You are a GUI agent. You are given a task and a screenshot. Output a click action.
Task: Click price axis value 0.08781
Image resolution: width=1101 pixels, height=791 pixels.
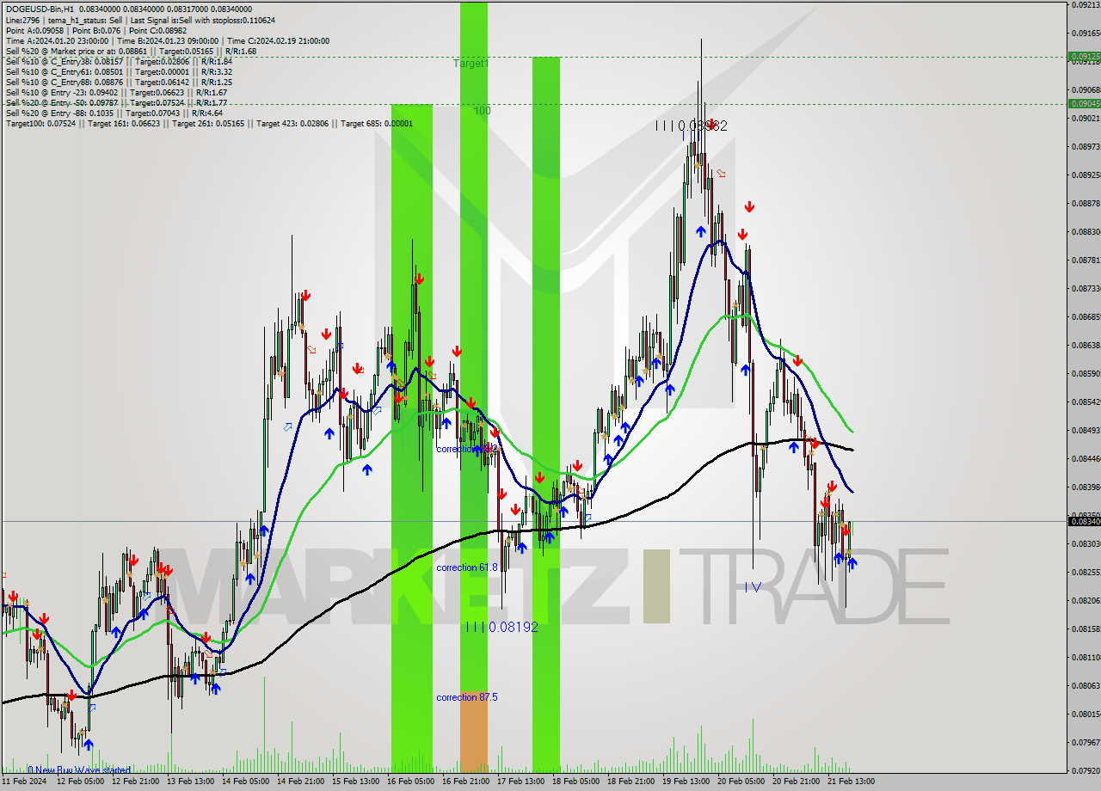1086,260
